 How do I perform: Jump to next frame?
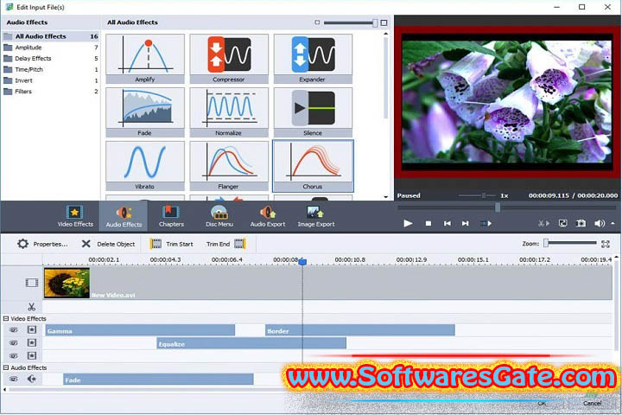[466, 224]
